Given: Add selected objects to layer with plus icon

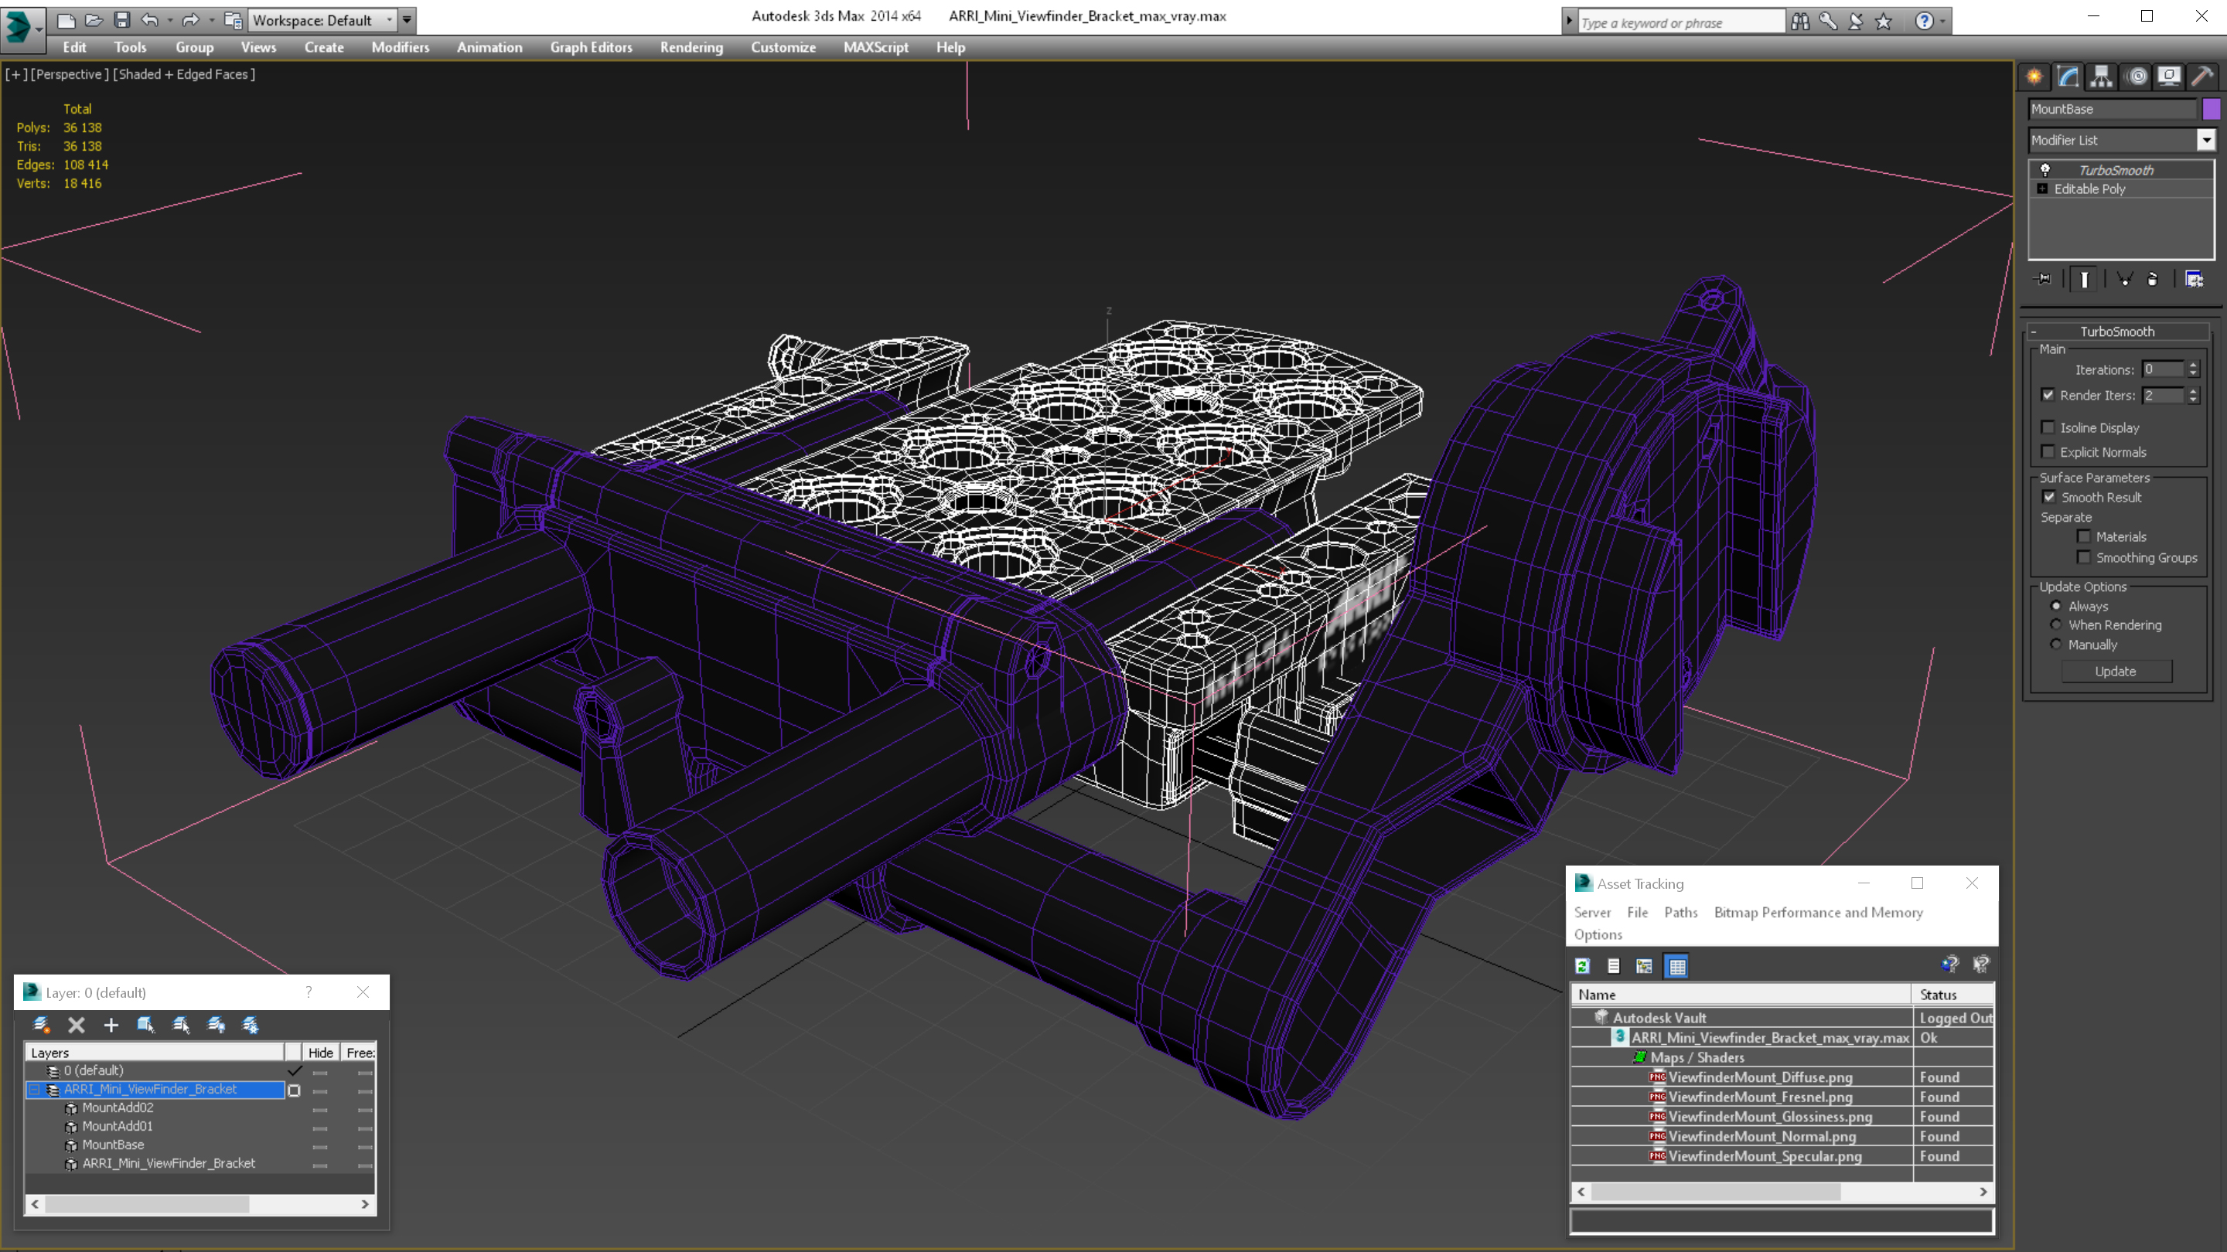Looking at the screenshot, I should (111, 1025).
